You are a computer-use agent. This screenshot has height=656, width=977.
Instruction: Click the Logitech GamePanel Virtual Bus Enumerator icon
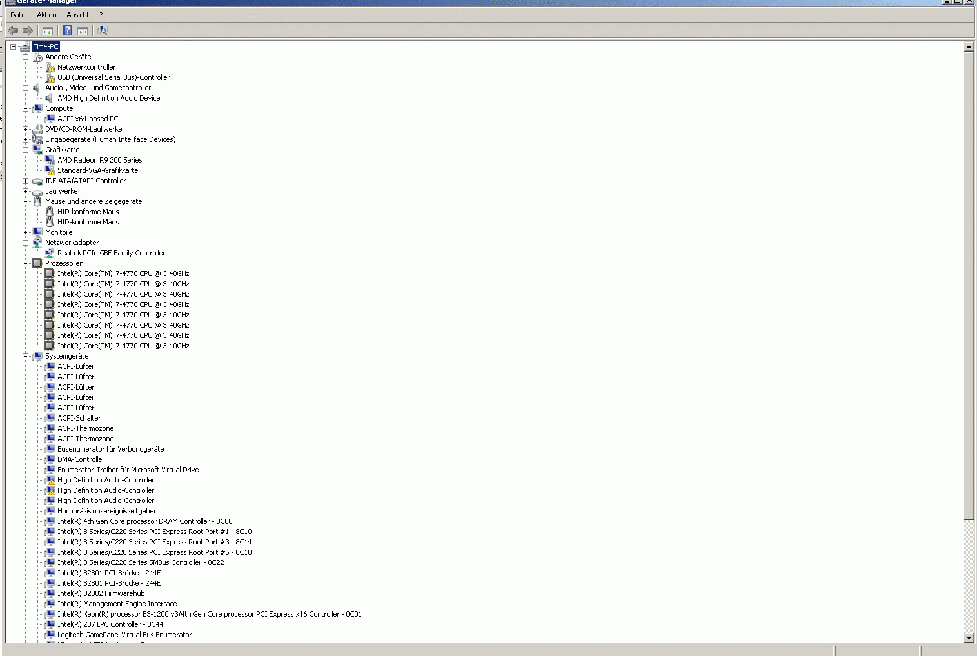point(50,635)
